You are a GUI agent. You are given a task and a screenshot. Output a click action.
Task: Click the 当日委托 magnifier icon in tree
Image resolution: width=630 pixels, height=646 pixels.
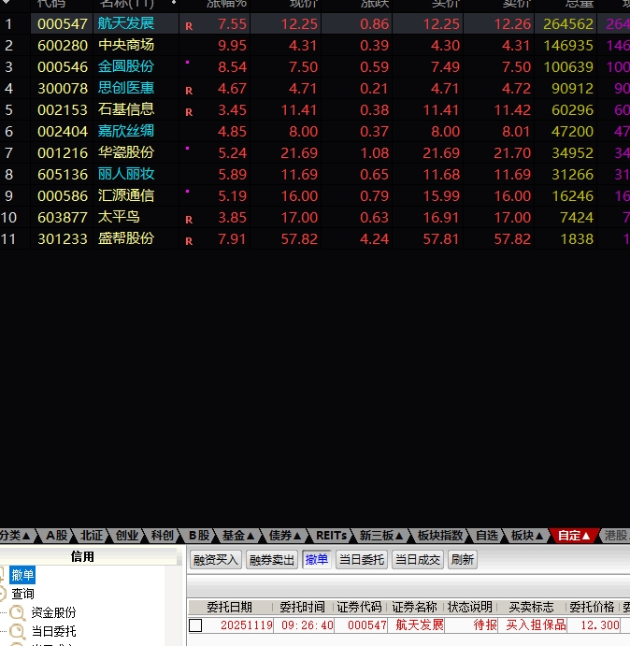coord(18,632)
